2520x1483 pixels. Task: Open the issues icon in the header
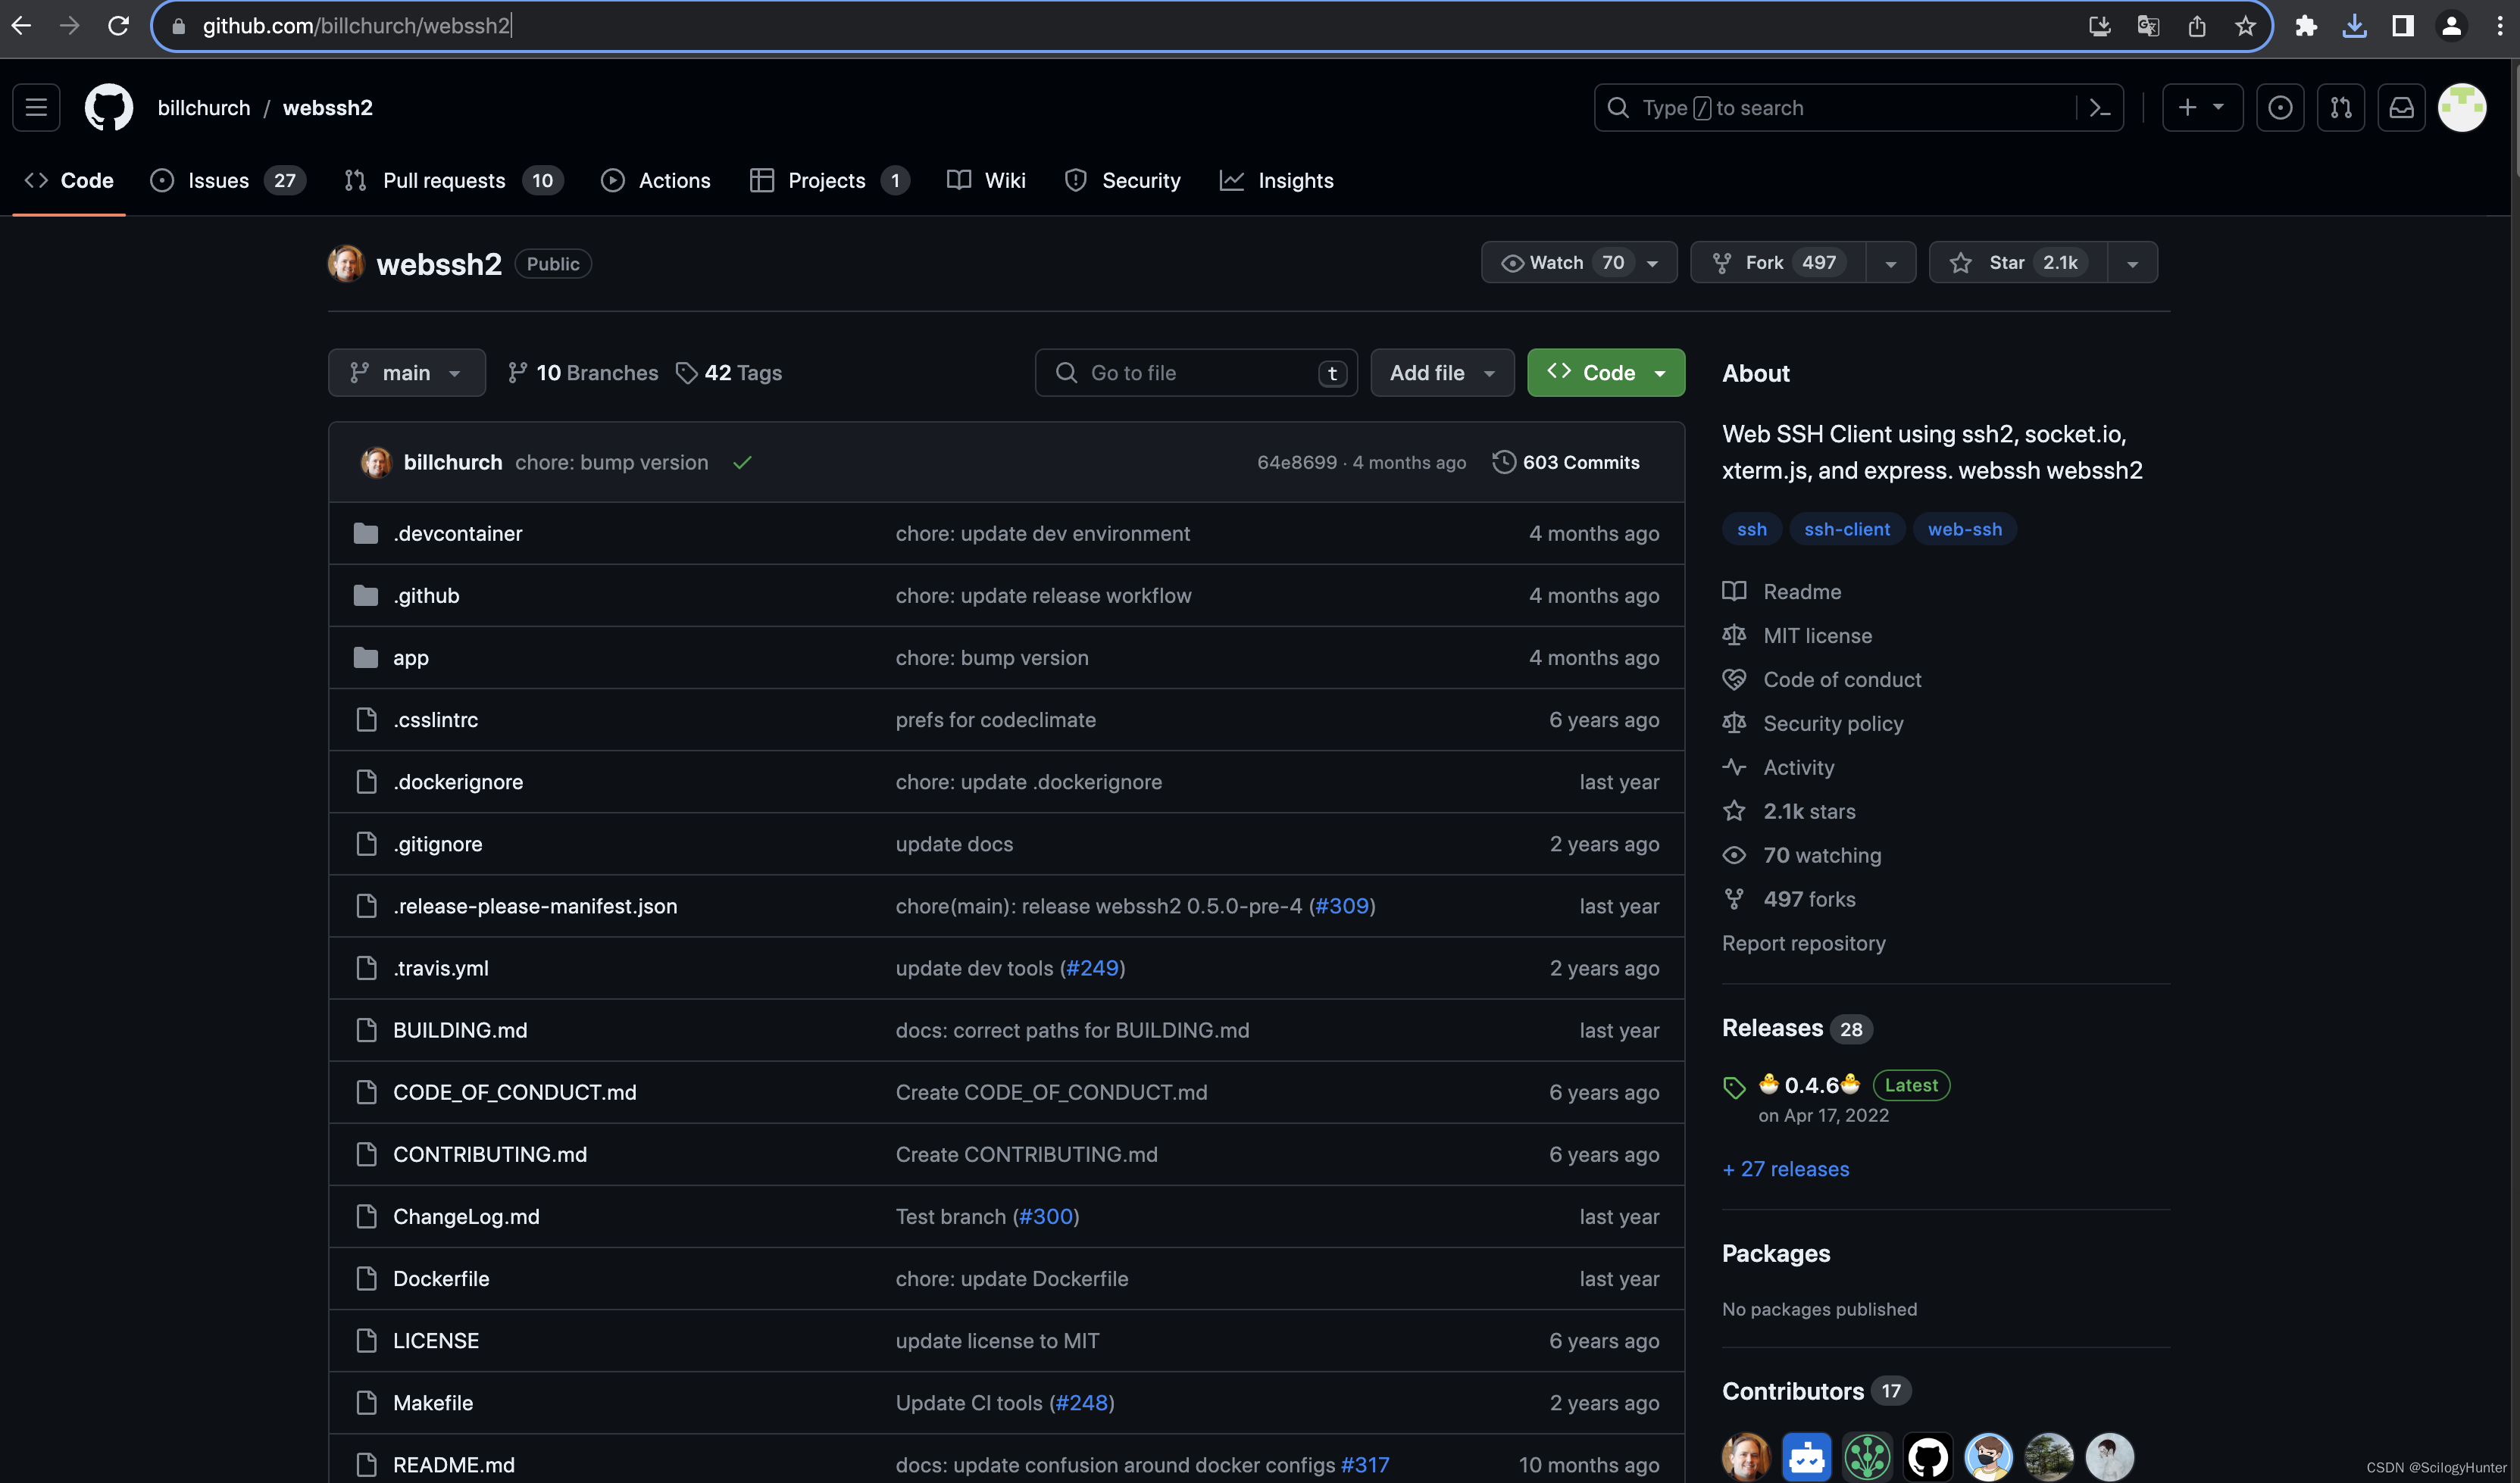(2280, 108)
